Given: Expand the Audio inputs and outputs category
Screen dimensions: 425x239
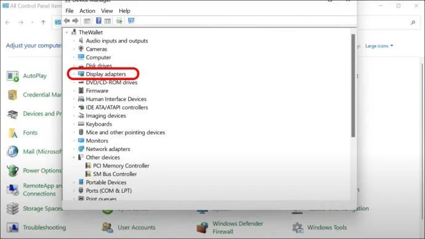Looking at the screenshot, I should coord(74,41).
